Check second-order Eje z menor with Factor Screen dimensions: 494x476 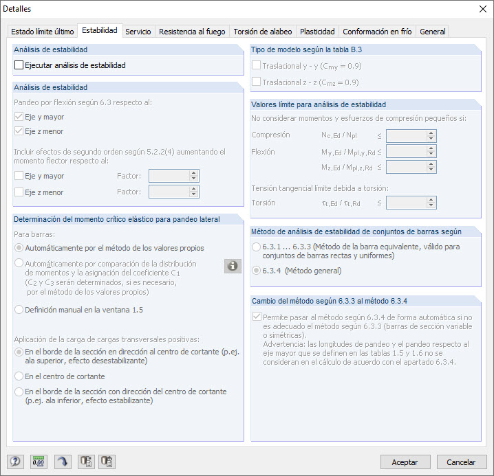19,192
